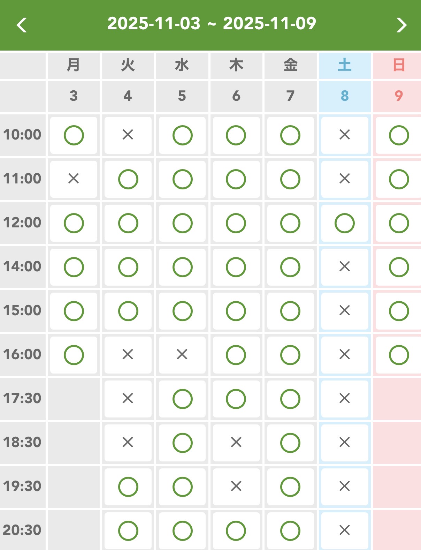This screenshot has width=421, height=550.
Task: Select the available 19:30 slot on Tuesday 4
Action: pos(128,487)
